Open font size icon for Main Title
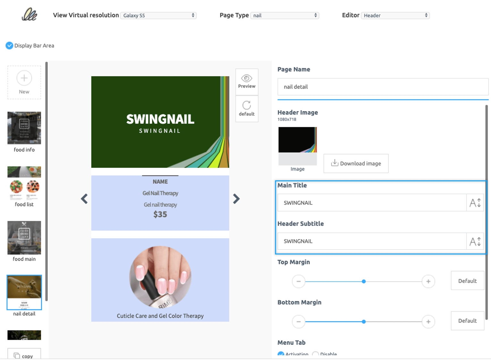This screenshot has height=361, width=491. pos(475,203)
